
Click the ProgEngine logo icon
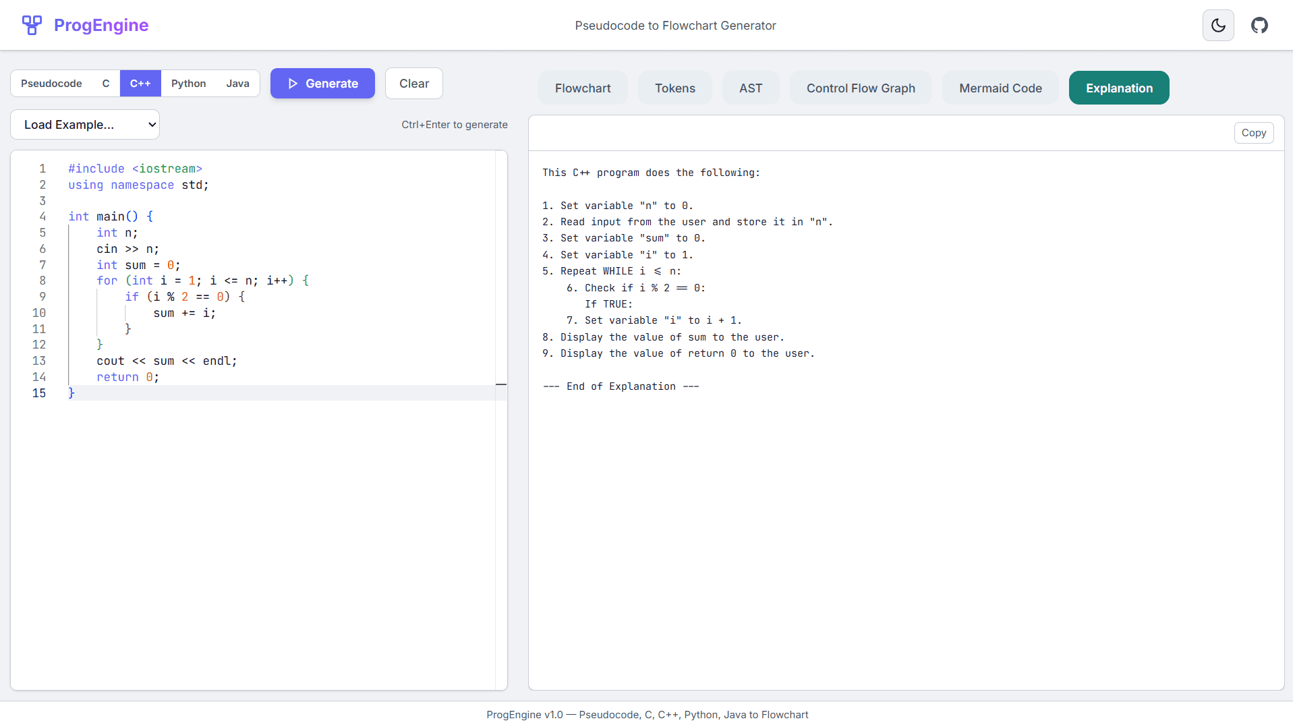32,25
